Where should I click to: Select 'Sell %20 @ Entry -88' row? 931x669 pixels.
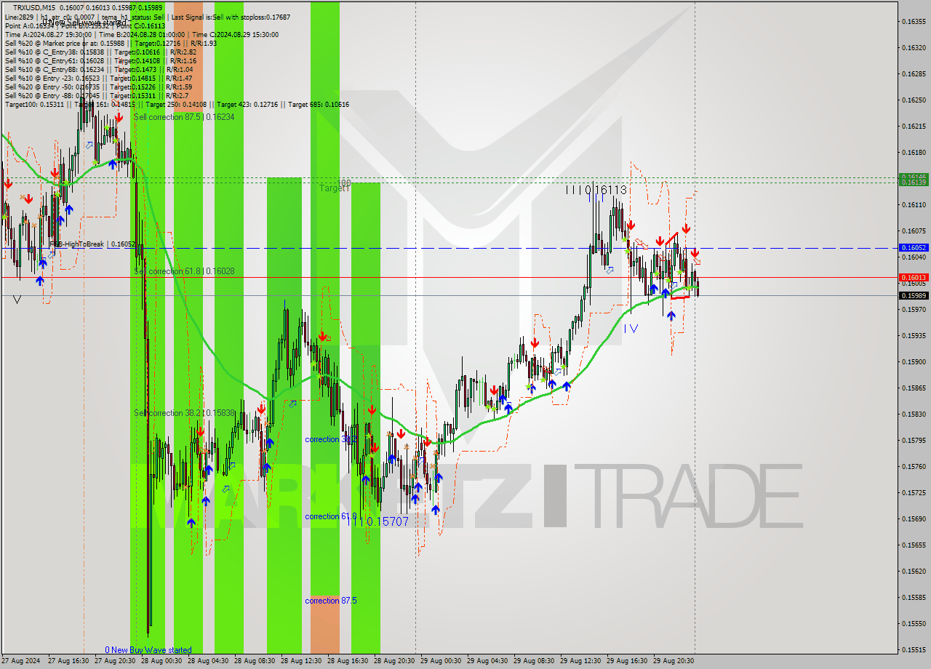pyautogui.click(x=96, y=95)
